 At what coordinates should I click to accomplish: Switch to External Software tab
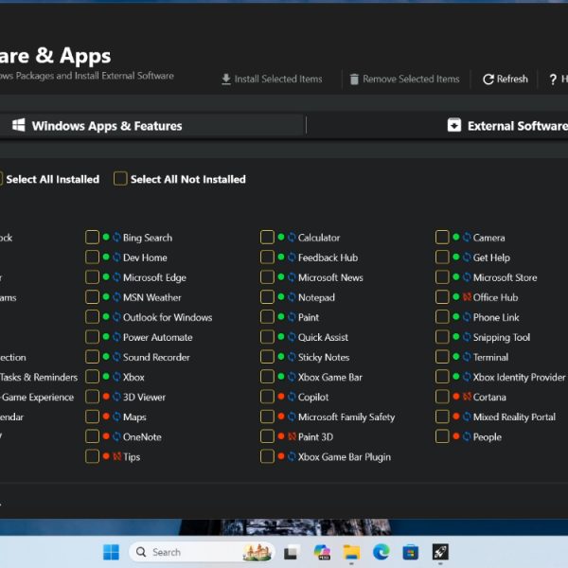tap(507, 125)
